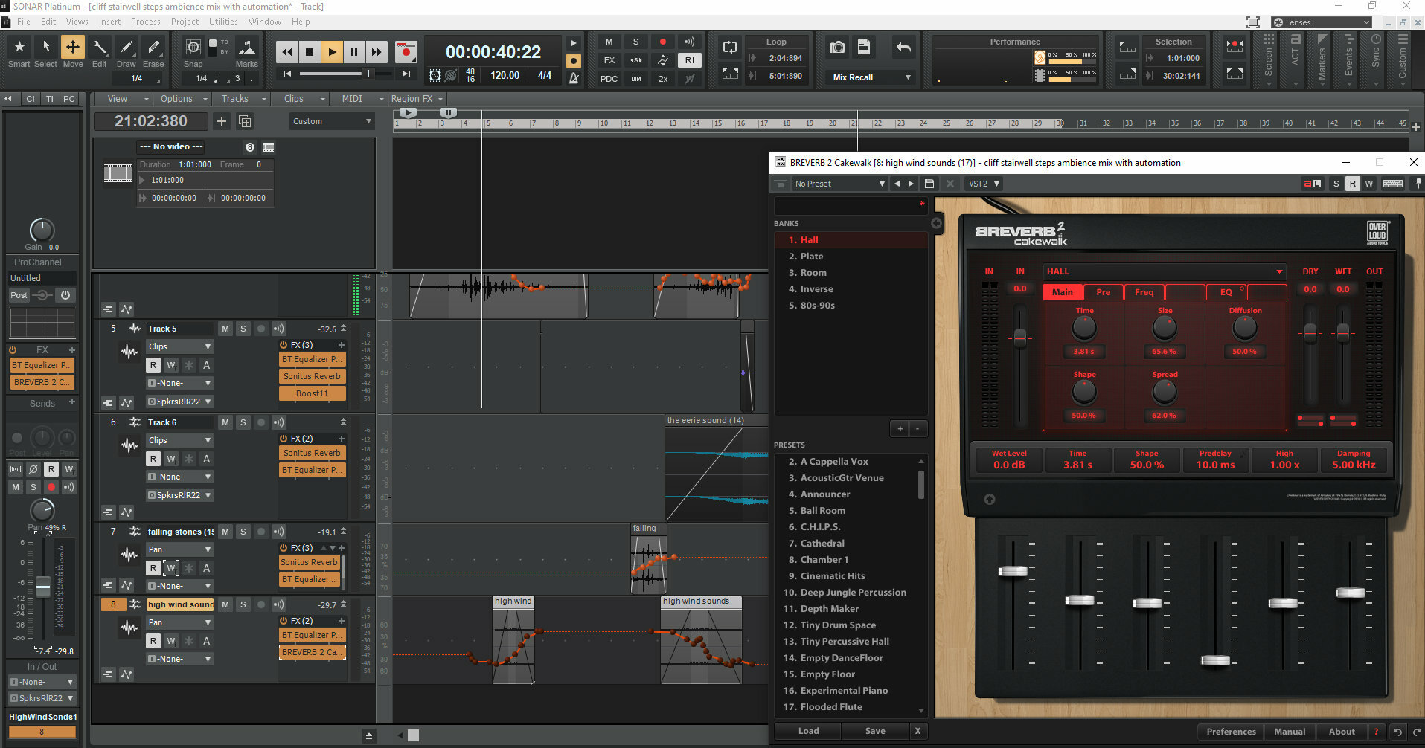Viewport: 1425px width, 748px height.
Task: Click BREVERB 2 Ca... plugin on high wind track
Action: 312,652
